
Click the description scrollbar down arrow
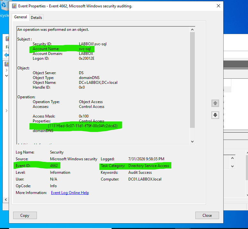click(192, 141)
